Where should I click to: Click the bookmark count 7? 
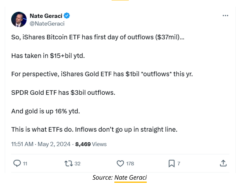(x=179, y=164)
